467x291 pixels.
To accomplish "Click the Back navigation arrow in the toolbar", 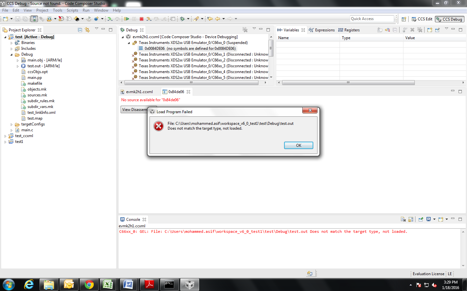I will click(218, 19).
